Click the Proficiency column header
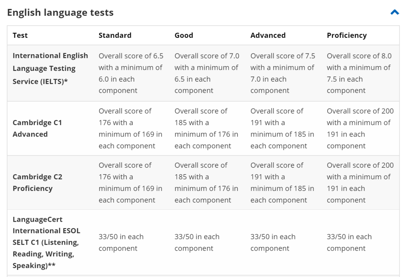This screenshot has height=277, width=401. click(x=346, y=36)
